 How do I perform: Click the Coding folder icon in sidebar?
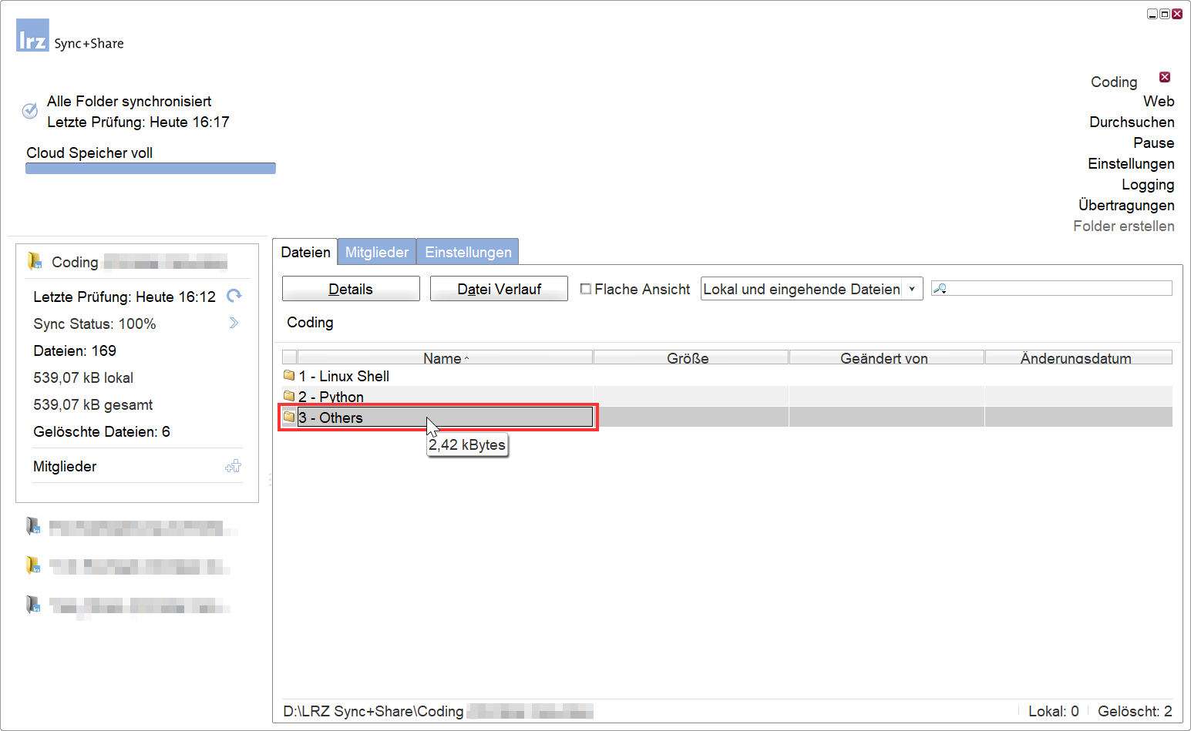(34, 261)
